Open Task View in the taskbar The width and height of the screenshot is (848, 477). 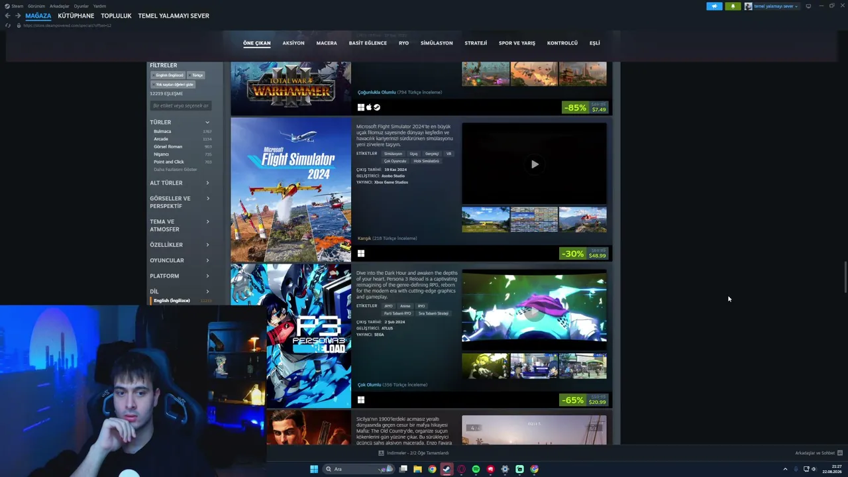click(x=403, y=469)
